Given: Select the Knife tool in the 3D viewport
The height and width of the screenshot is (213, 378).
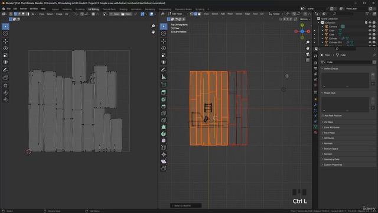Looking at the screenshot, I should coord(164,120).
